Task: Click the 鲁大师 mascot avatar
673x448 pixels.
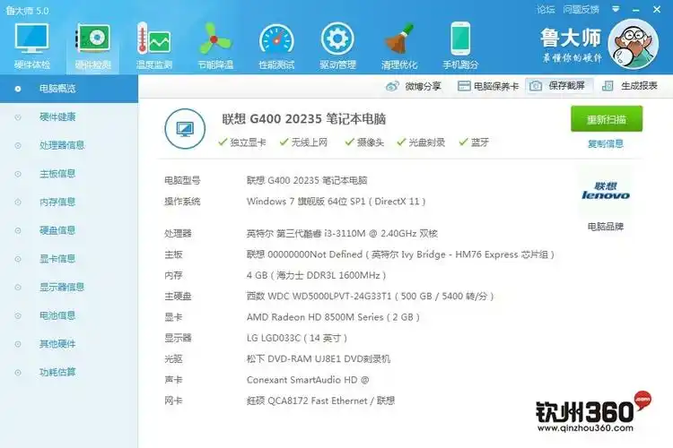Action: [634, 44]
